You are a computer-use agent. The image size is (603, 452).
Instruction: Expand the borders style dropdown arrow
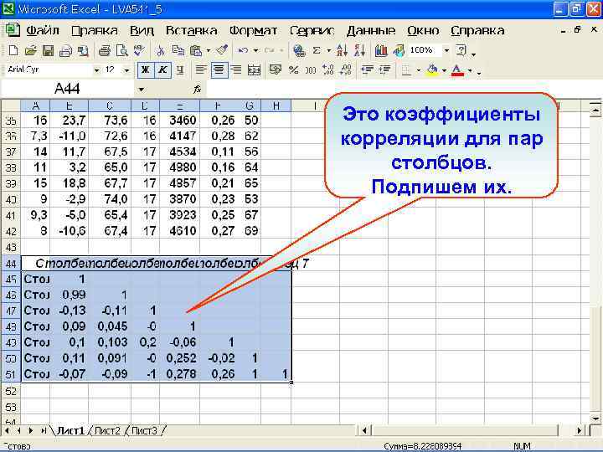[418, 70]
